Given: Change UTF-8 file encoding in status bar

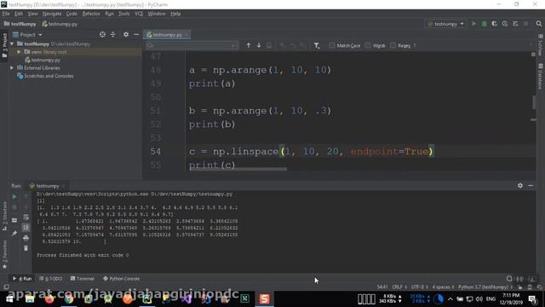Looking at the screenshot, I should point(420,287).
